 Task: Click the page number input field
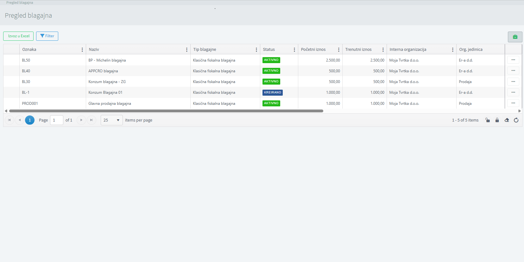56,120
